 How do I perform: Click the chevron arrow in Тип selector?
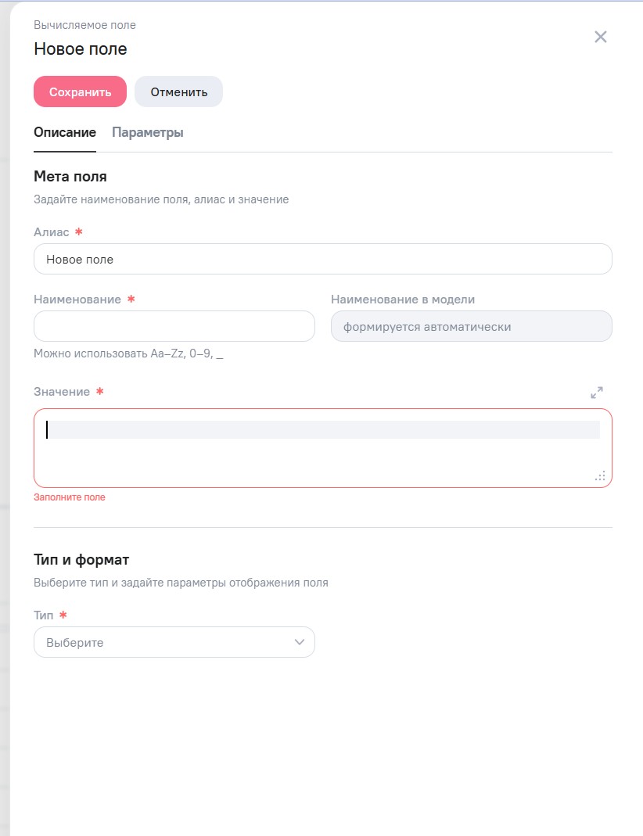click(x=299, y=642)
